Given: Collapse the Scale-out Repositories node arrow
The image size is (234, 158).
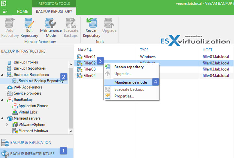Looking at the screenshot, I should [2, 75].
